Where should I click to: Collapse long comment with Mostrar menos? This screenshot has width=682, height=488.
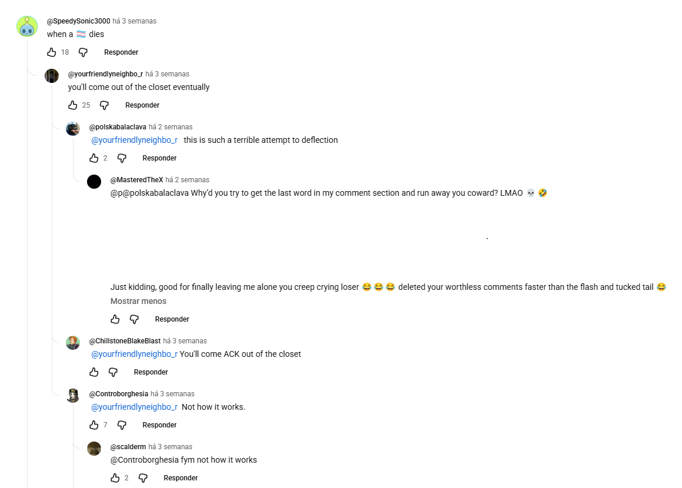138,301
